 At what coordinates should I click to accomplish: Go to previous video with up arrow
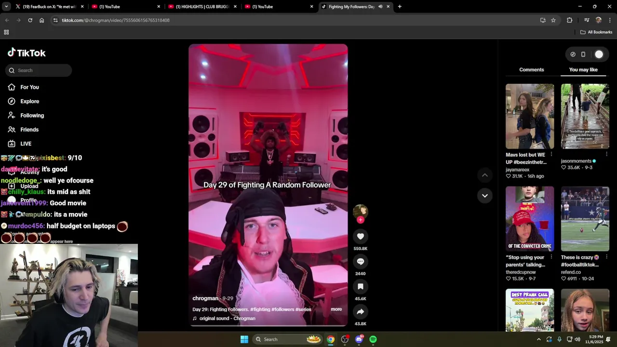coord(485,175)
